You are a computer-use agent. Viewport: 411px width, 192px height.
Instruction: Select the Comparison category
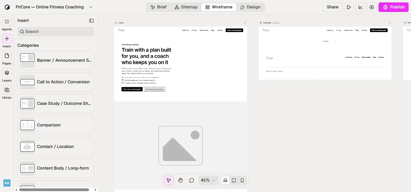click(x=56, y=125)
